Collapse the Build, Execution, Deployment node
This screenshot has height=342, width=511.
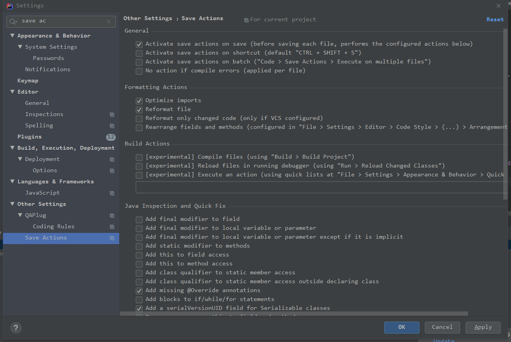(12, 148)
